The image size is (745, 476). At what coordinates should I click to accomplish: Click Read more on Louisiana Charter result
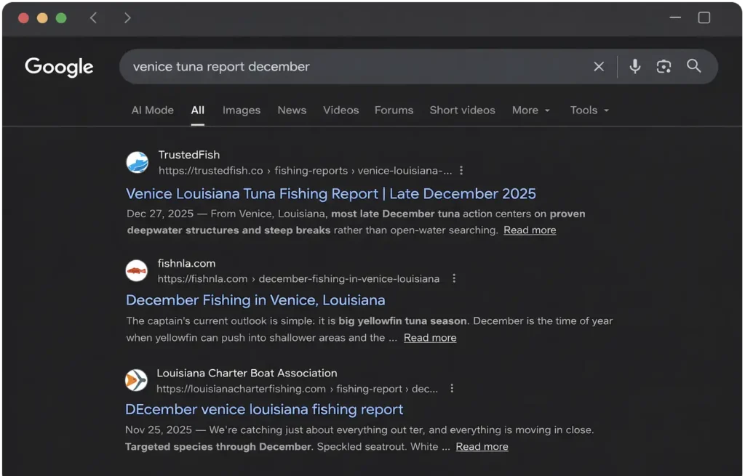pyautogui.click(x=482, y=447)
